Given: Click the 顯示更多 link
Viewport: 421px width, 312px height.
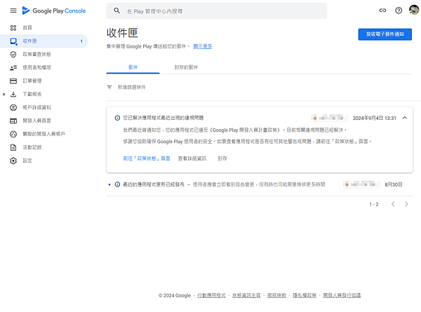Looking at the screenshot, I should tap(203, 46).
